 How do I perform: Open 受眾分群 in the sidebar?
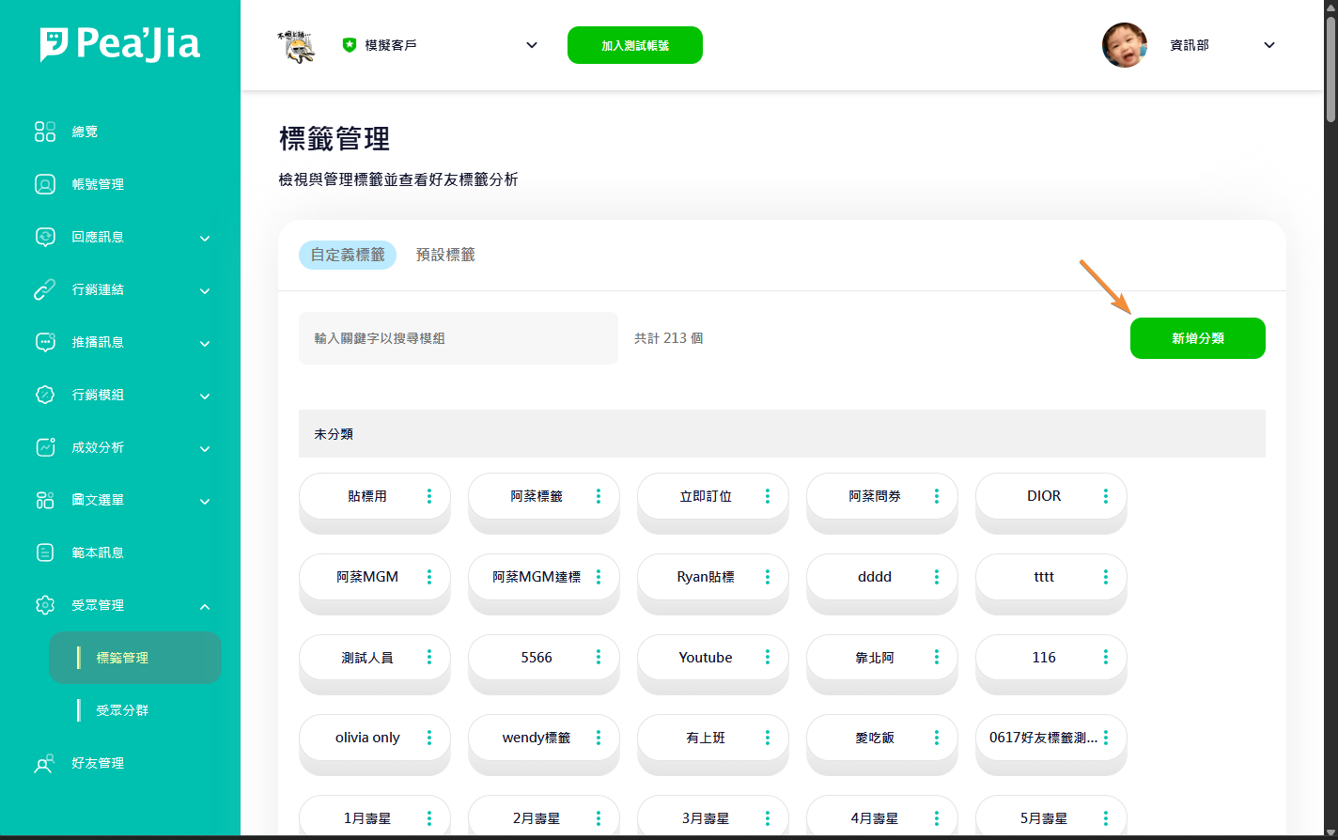(x=122, y=710)
